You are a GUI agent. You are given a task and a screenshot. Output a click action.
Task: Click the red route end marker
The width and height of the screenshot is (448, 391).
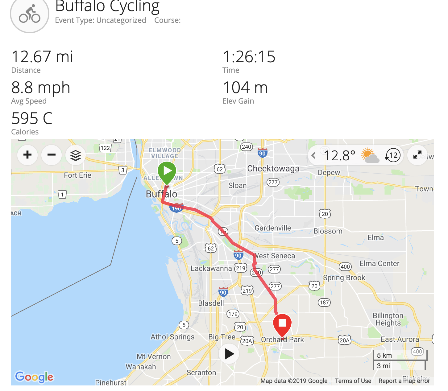click(x=282, y=324)
